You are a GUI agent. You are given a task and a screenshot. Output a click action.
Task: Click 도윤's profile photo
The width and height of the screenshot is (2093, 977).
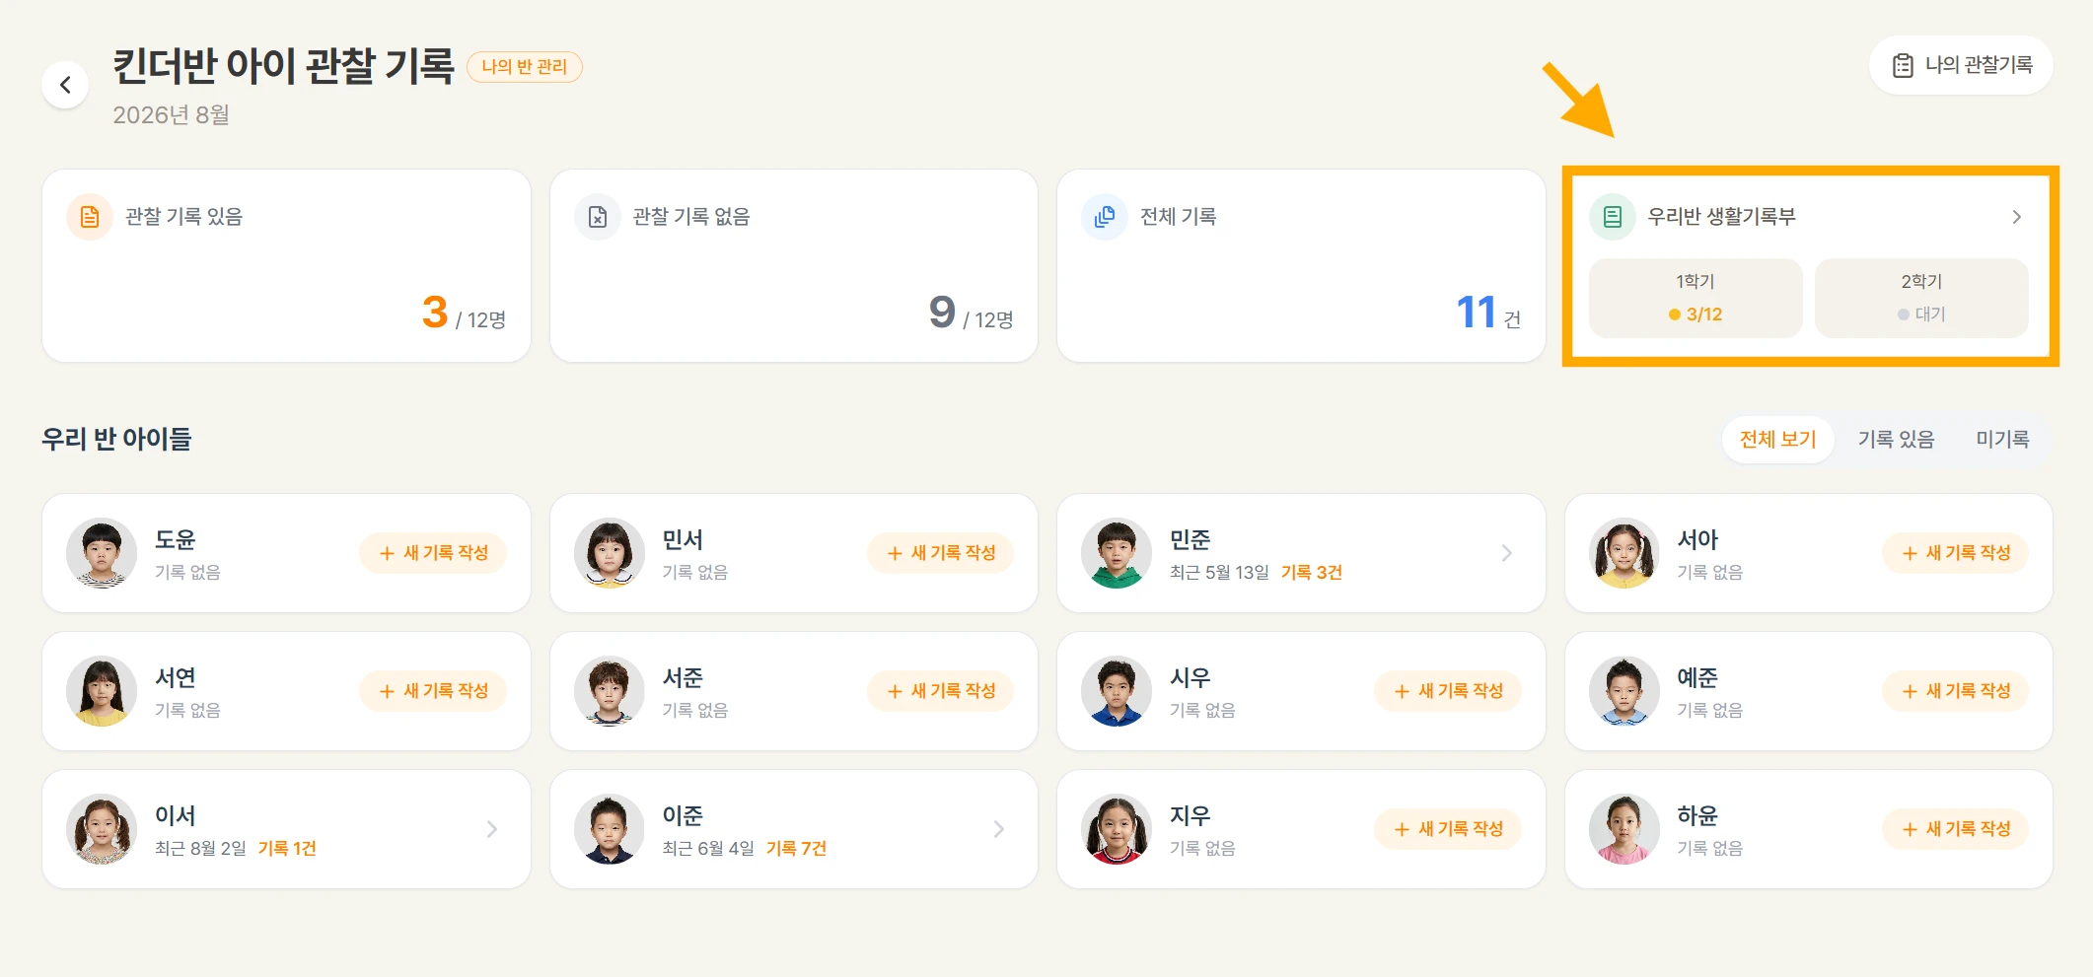(x=102, y=553)
